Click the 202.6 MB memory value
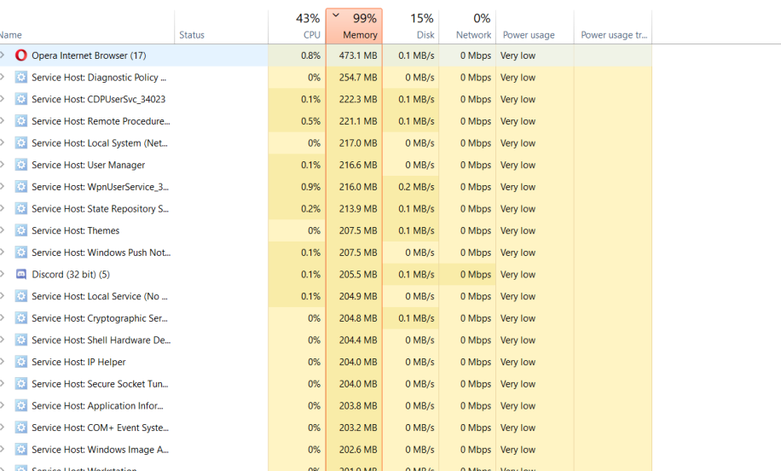The height and width of the screenshot is (471, 781). 358,450
